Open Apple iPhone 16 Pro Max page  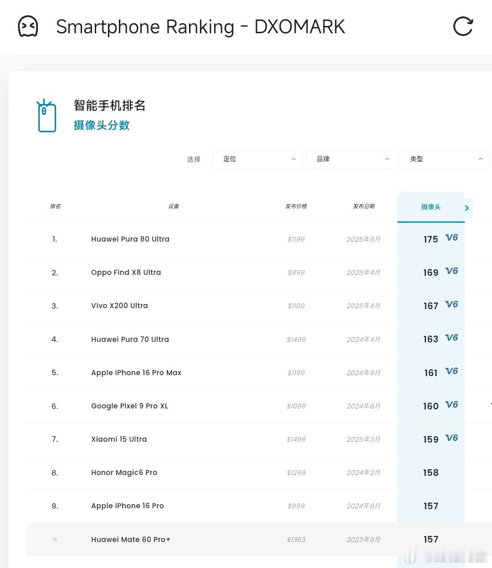point(136,372)
